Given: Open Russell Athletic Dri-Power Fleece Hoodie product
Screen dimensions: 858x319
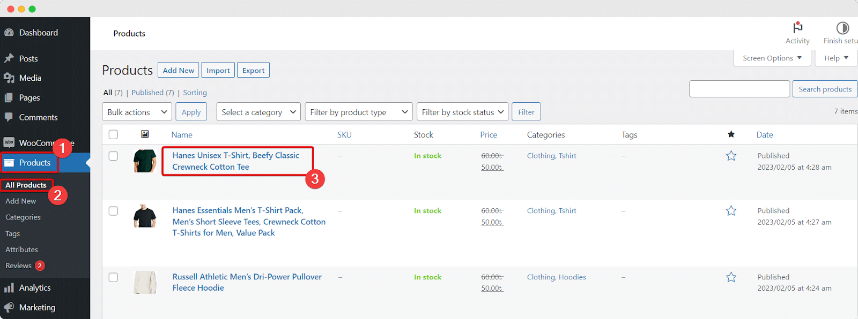Looking at the screenshot, I should point(247,282).
